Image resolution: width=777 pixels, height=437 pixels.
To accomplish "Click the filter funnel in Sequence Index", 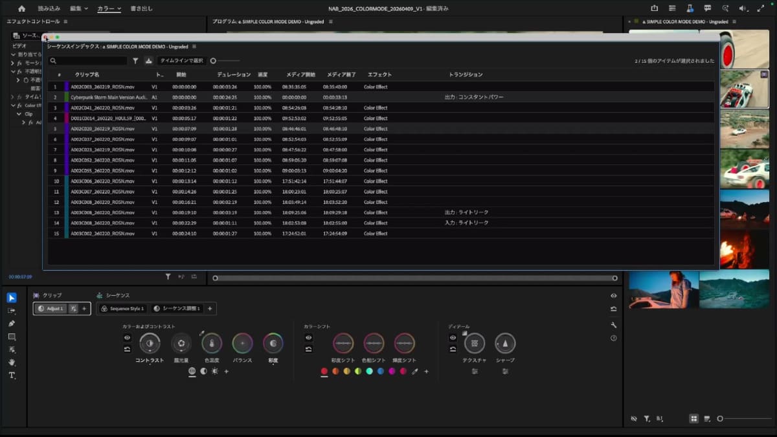I will coord(135,60).
